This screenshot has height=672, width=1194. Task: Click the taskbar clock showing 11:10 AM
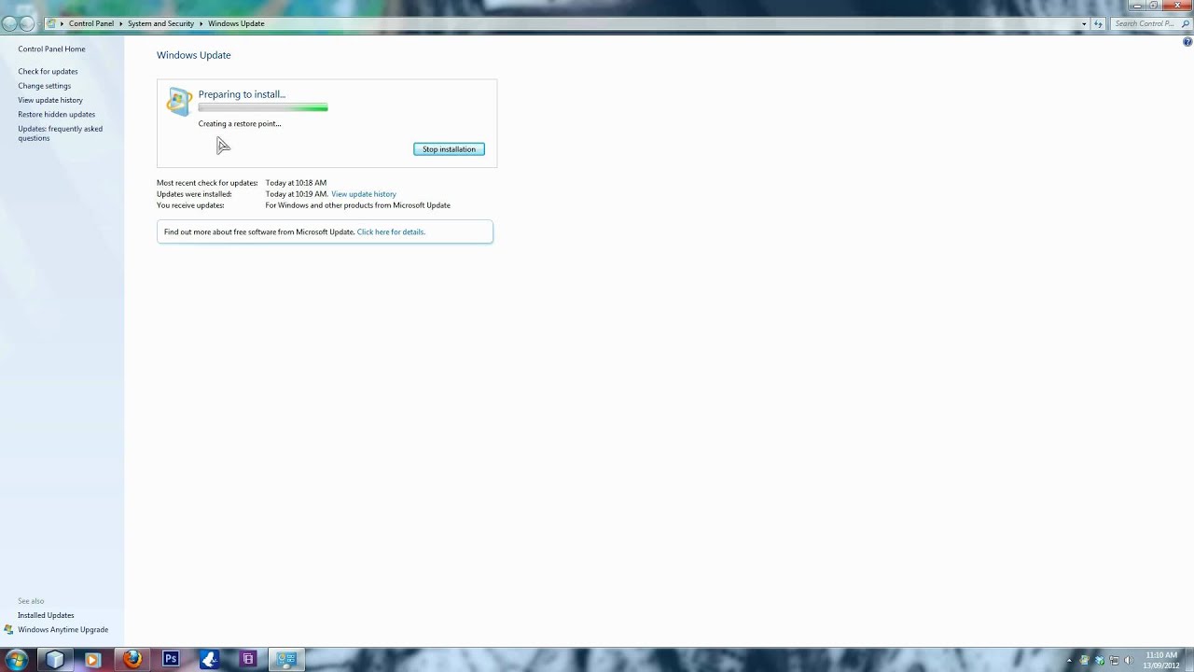(1161, 660)
